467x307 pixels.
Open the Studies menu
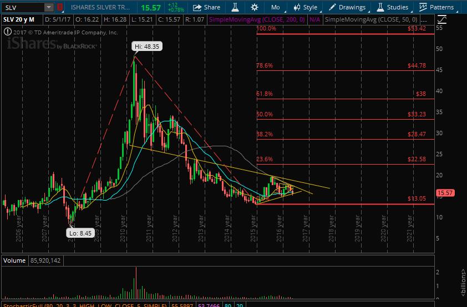(x=393, y=7)
